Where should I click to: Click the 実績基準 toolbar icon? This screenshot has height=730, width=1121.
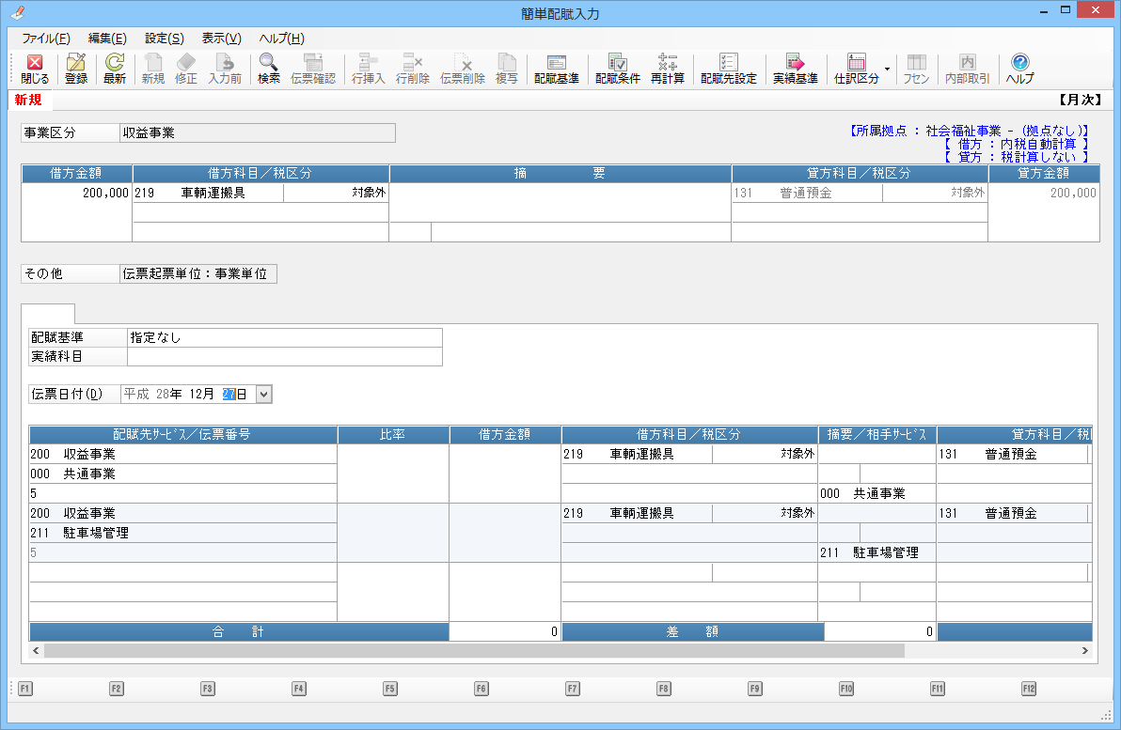tap(796, 69)
